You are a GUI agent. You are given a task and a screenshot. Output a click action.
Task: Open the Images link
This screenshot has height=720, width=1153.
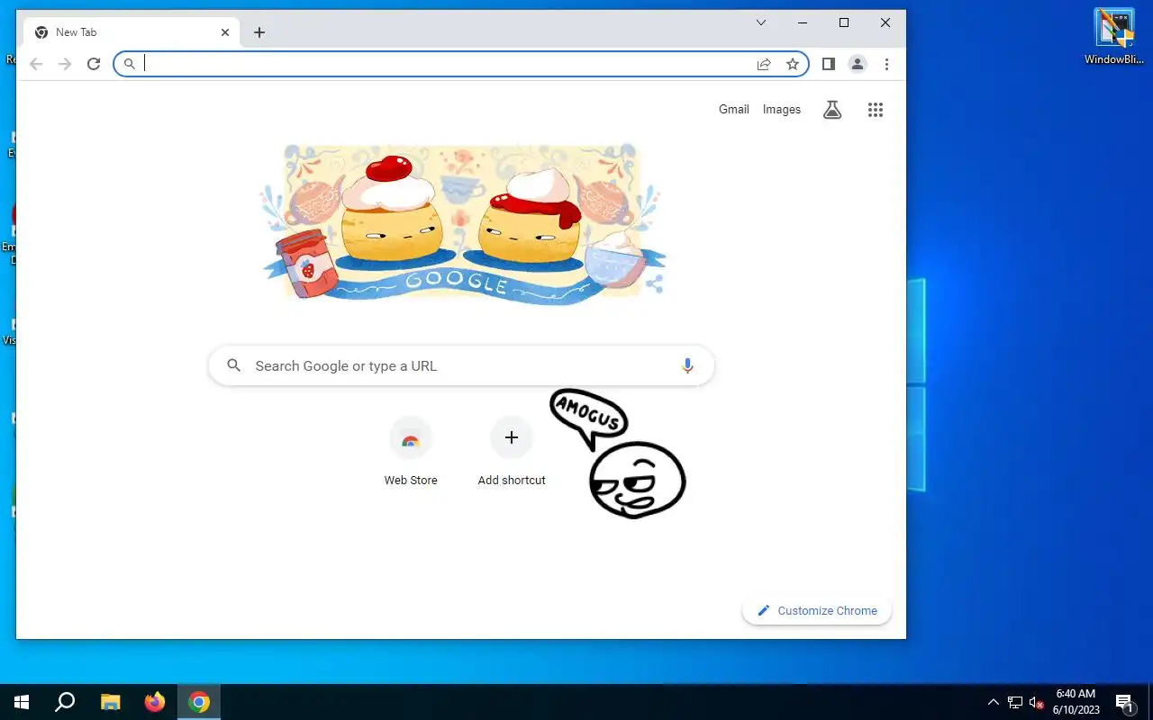[x=782, y=109]
